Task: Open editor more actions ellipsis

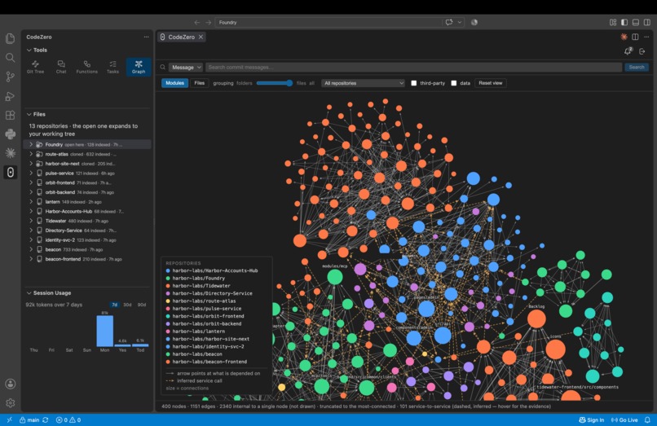Action: tap(646, 37)
